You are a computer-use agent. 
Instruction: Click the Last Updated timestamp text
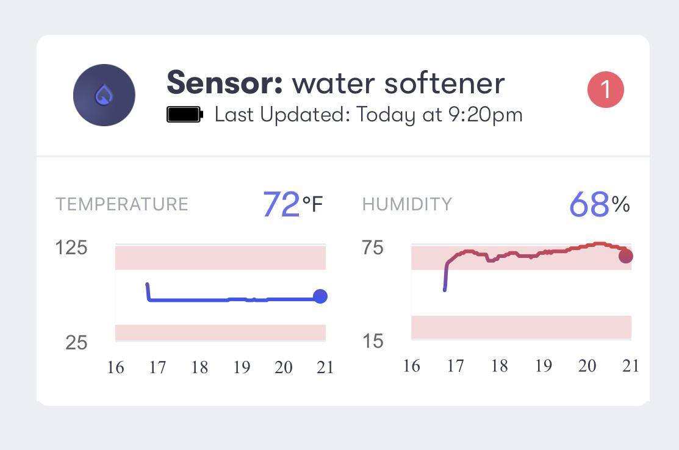pos(368,115)
